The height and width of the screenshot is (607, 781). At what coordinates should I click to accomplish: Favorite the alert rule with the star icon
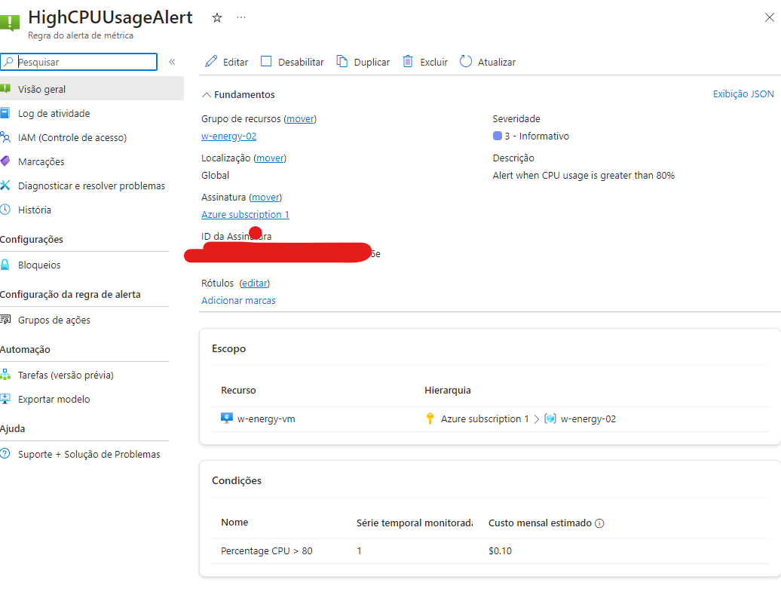point(216,18)
